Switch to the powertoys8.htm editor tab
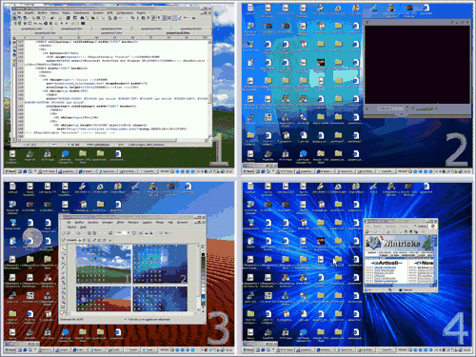The width and height of the screenshot is (476, 357). pos(178,32)
